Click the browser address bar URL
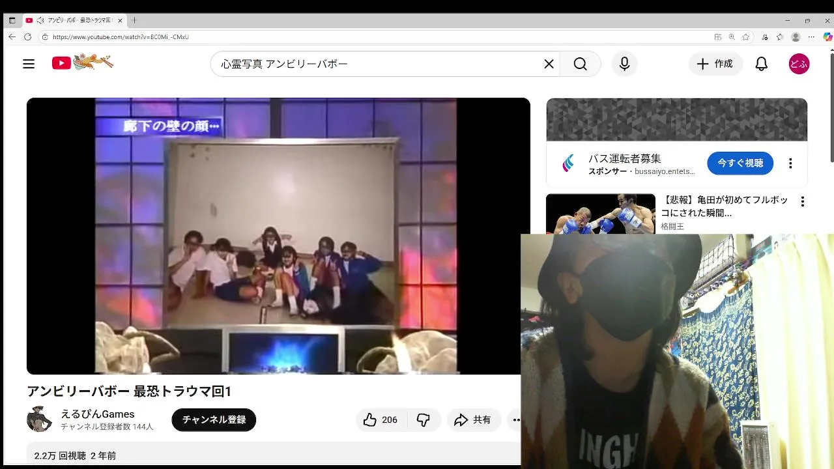834x469 pixels. (121, 37)
